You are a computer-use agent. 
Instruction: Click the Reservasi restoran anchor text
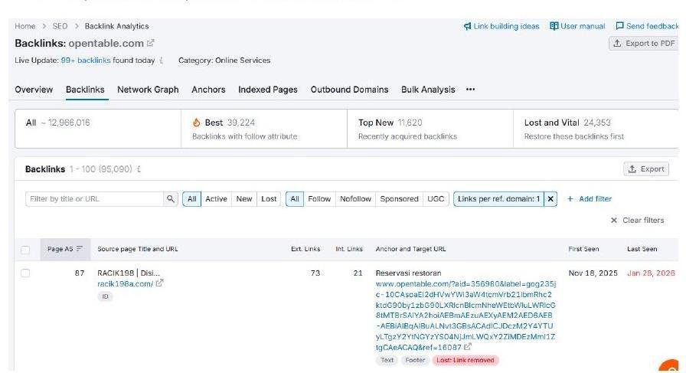(x=408, y=273)
